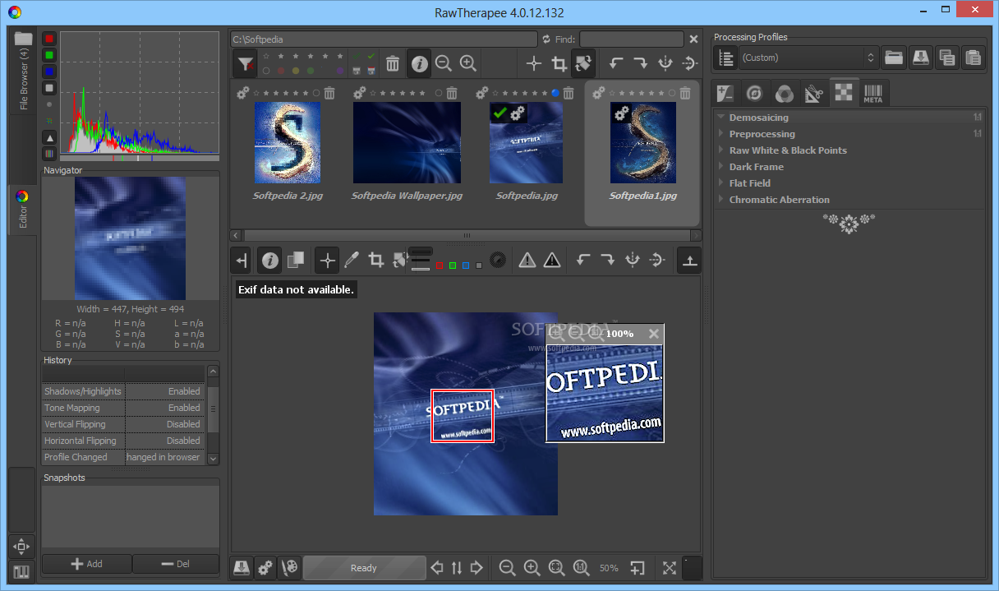Toggle clipped highlights warning indicator
The image size is (999, 591).
tap(552, 260)
